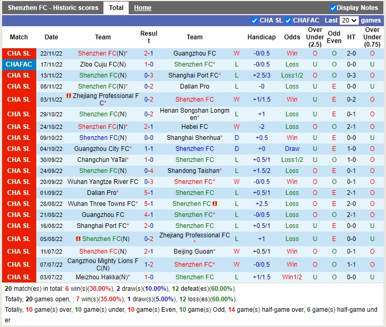
Task: Click the Shandong Taishan team name
Action: pos(193,171)
